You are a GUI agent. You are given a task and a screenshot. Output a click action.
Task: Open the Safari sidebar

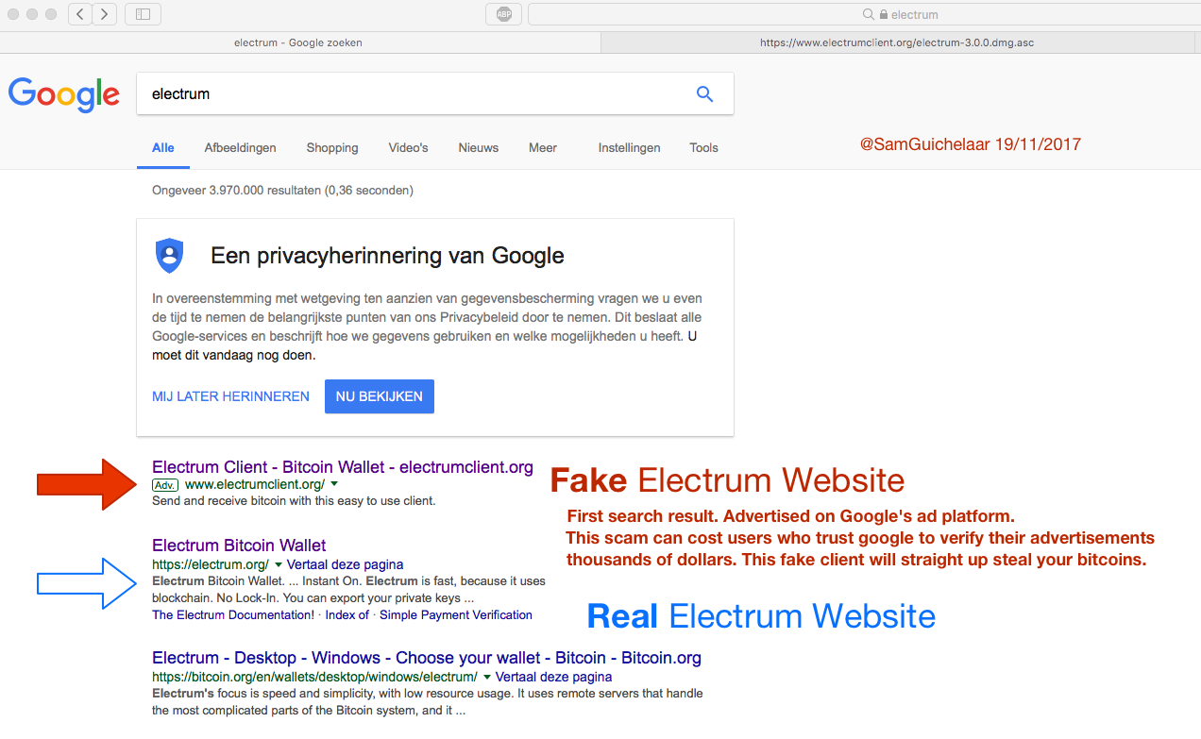[143, 14]
